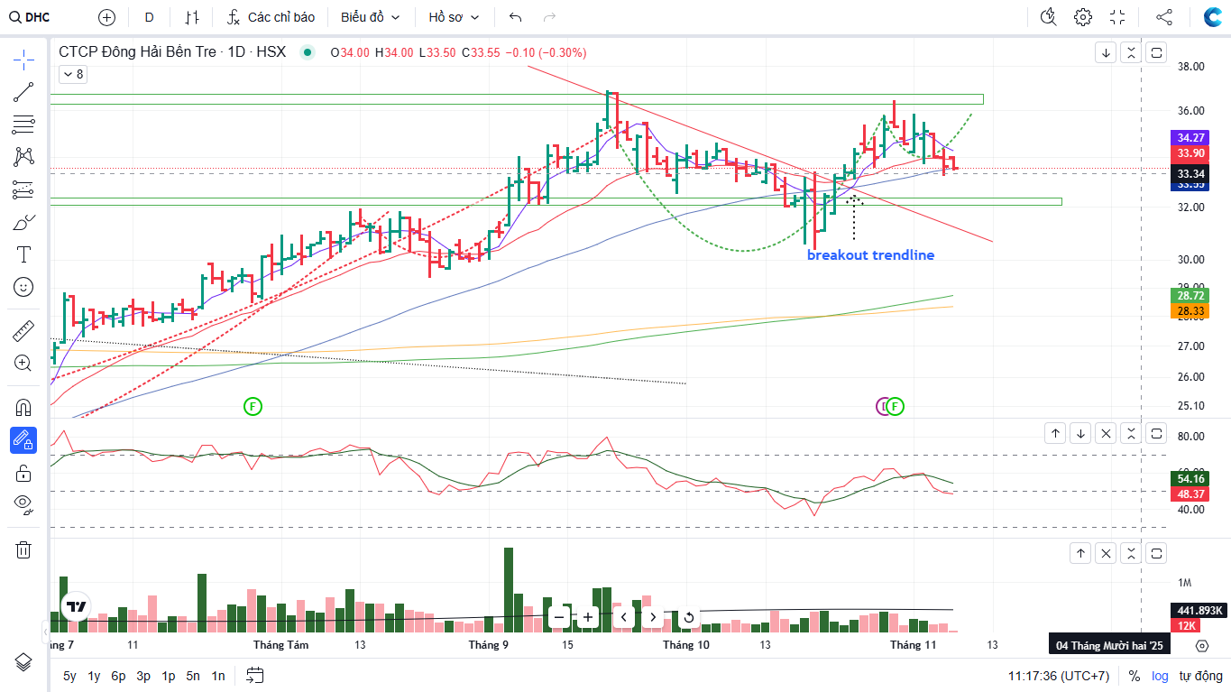The image size is (1231, 692).
Task: Open the Fibonacci retracement tool
Action: (x=23, y=125)
